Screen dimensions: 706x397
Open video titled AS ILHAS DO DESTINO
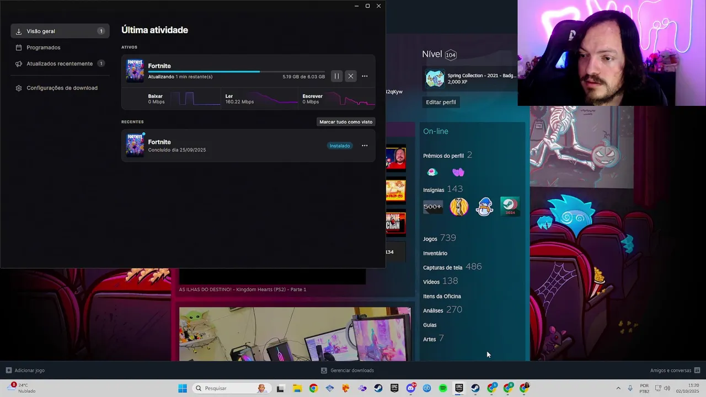point(243,289)
